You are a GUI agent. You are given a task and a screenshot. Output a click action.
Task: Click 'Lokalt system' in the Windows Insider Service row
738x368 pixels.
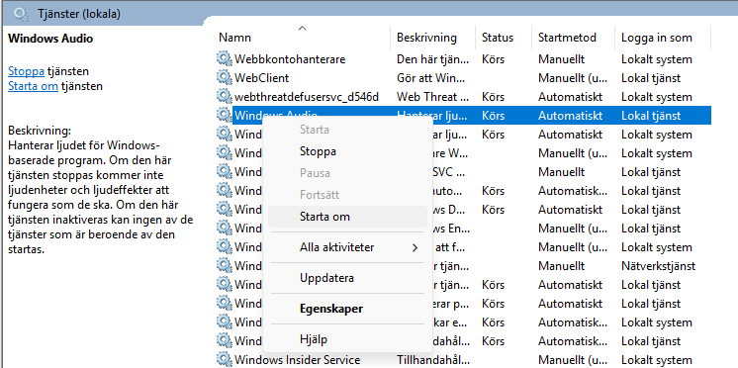pyautogui.click(x=657, y=360)
